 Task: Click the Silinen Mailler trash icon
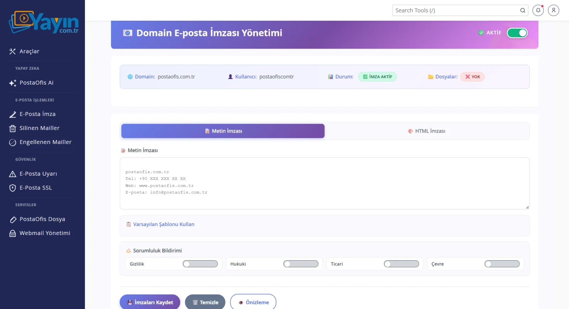click(x=12, y=128)
